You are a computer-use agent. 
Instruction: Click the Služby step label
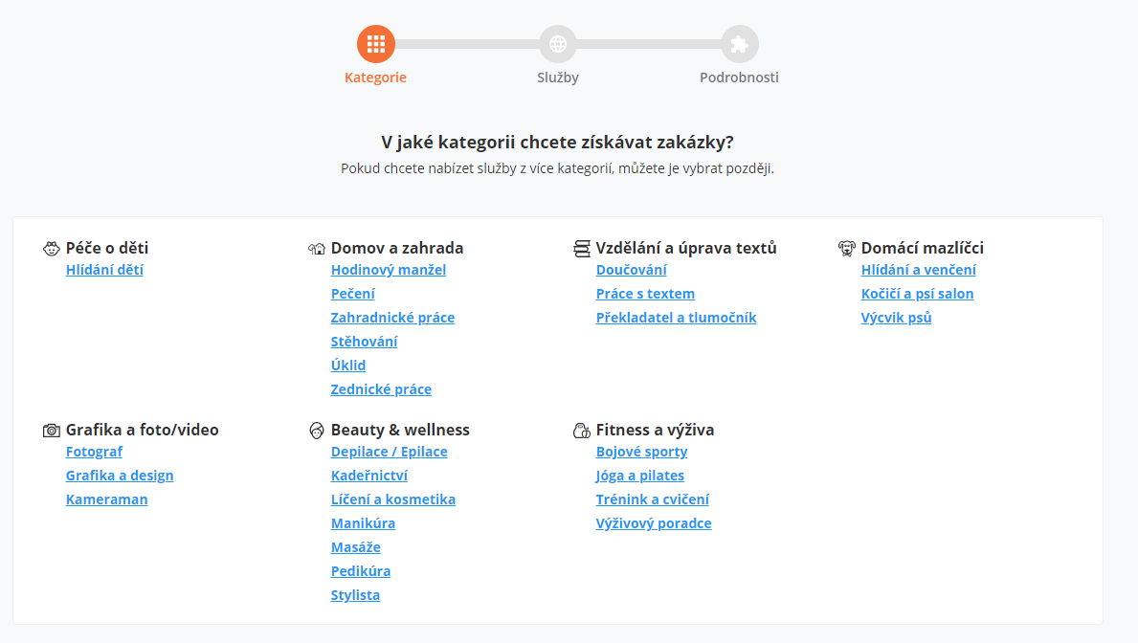557,78
